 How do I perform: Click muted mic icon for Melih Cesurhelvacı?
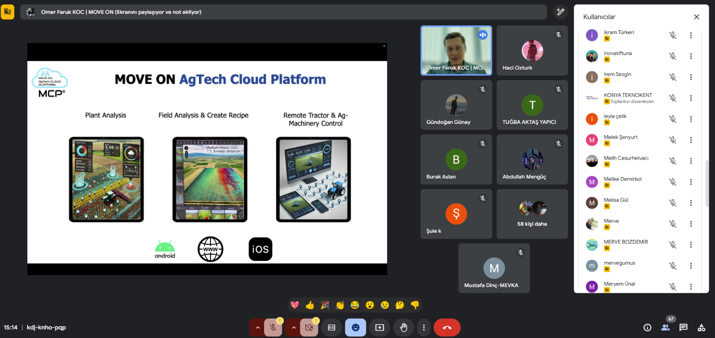point(673,161)
